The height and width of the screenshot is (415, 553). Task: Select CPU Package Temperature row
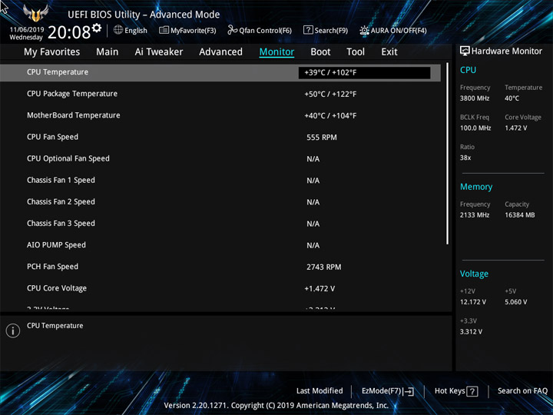pyautogui.click(x=220, y=94)
